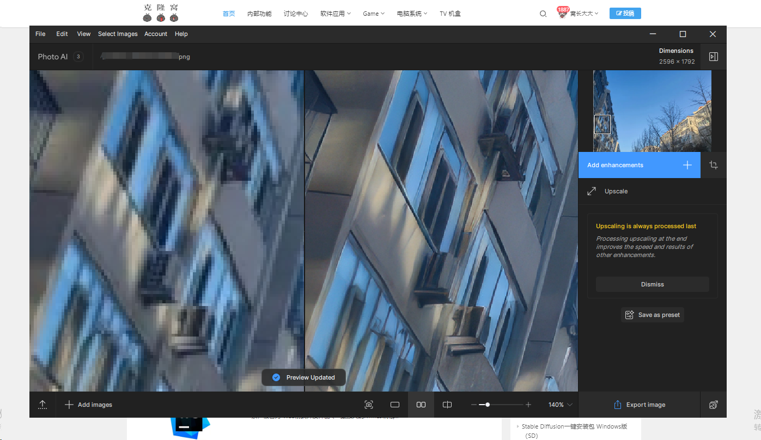Zoom in with the plus icon
The width and height of the screenshot is (761, 440).
pyautogui.click(x=528, y=405)
